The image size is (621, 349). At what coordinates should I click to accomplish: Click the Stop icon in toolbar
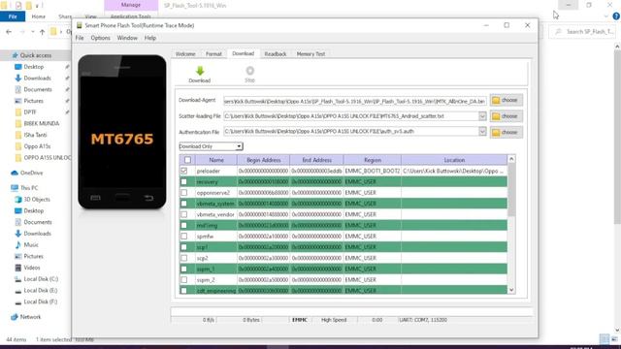[x=250, y=71]
